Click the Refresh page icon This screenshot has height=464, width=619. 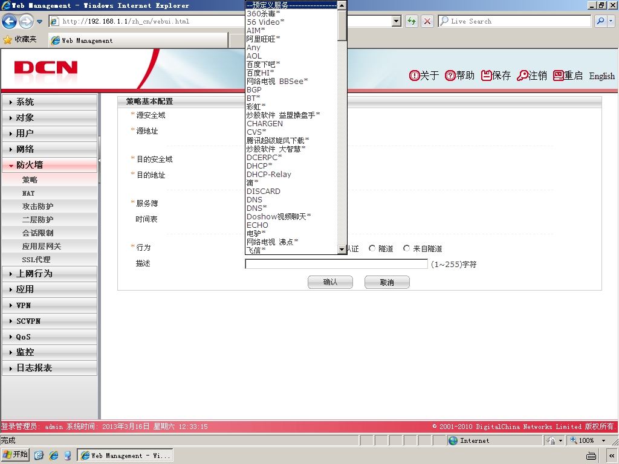[412, 21]
